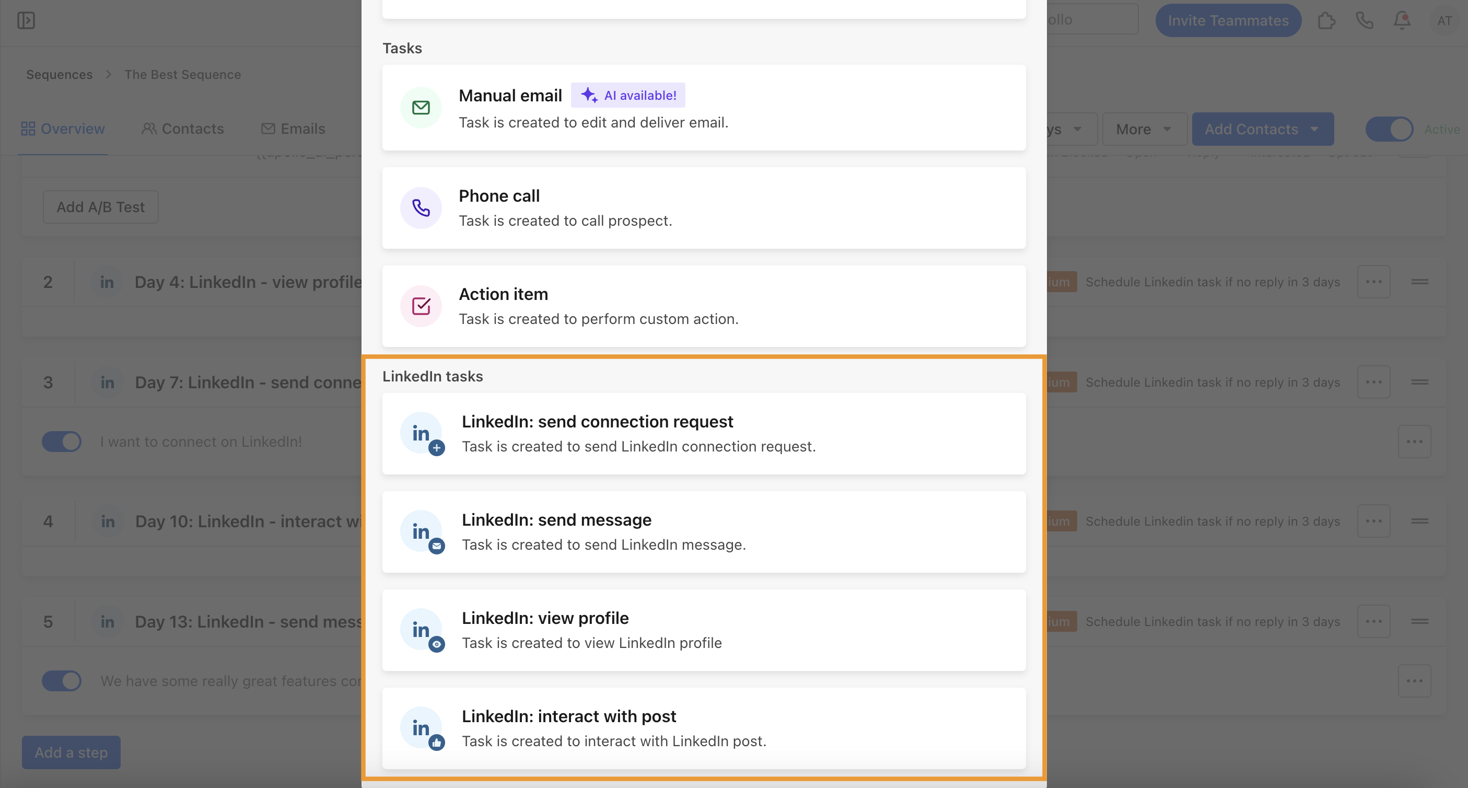Click 'Day 4: LinkedIn - view profile' step title
This screenshot has width=1468, height=788.
(x=249, y=282)
